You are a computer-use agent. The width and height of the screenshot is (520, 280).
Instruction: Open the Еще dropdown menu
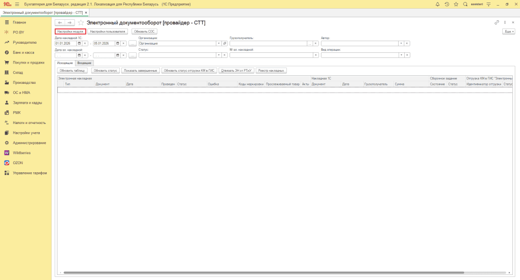[508, 32]
